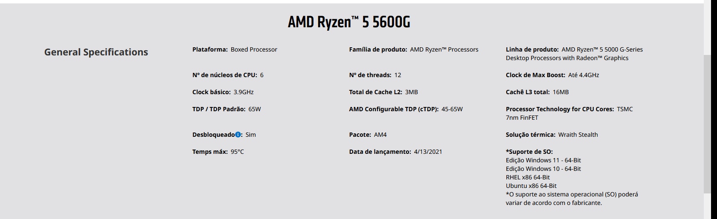Click Processor Technology for CPU Cores label
The width and height of the screenshot is (717, 219).
click(560, 109)
